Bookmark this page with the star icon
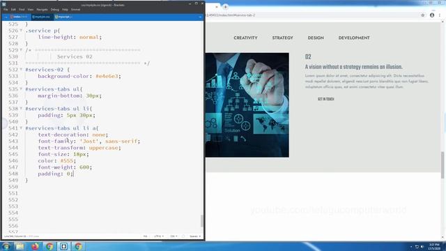This screenshot has height=251, width=446. click(x=423, y=15)
